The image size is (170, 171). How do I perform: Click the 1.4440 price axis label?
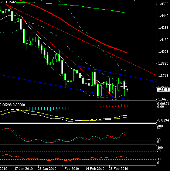point(163,16)
